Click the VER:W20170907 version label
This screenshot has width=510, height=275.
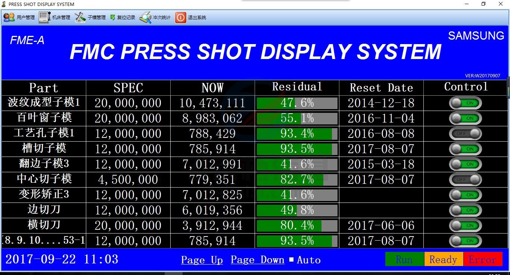coord(483,75)
